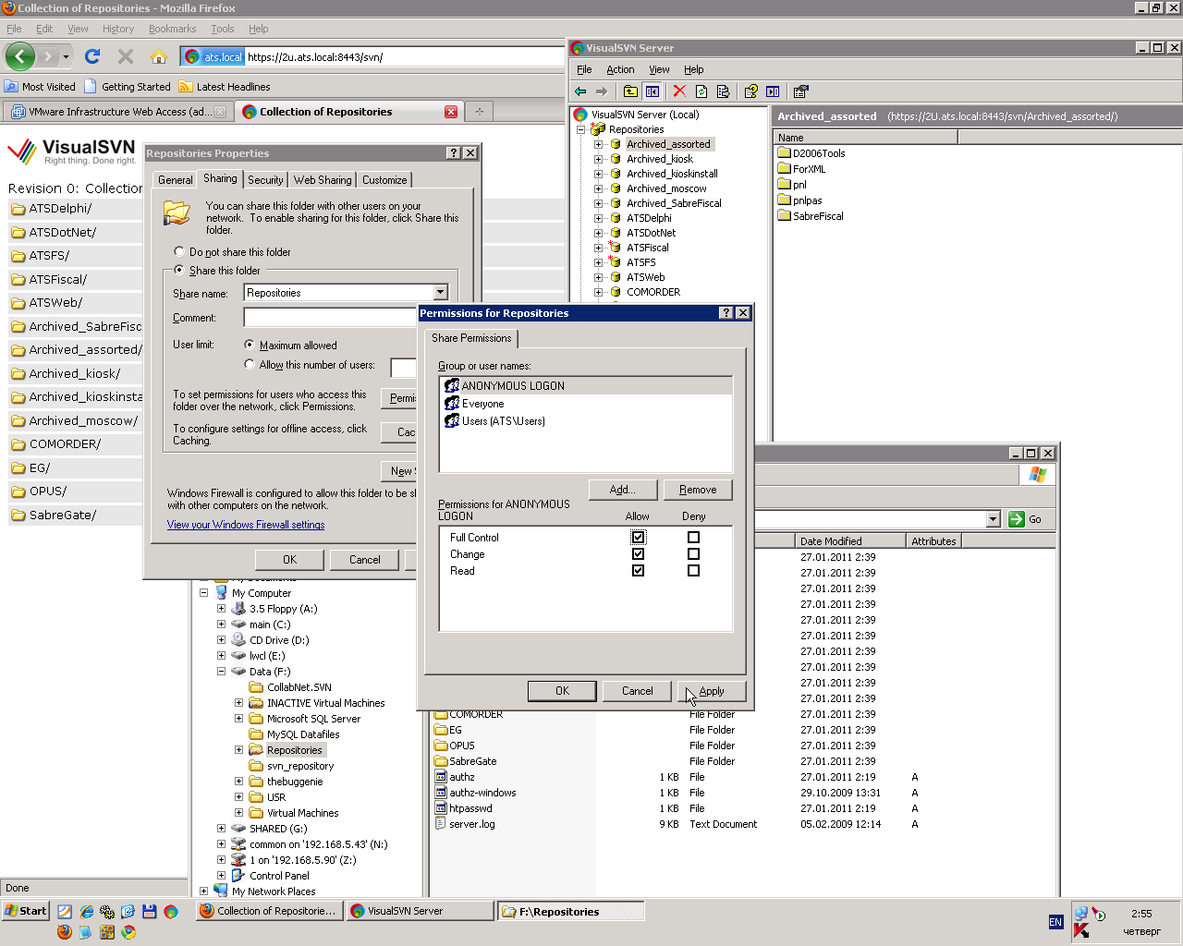The width and height of the screenshot is (1183, 946).
Task: Collapse My Computer in Explorer tree
Action: [x=203, y=593]
